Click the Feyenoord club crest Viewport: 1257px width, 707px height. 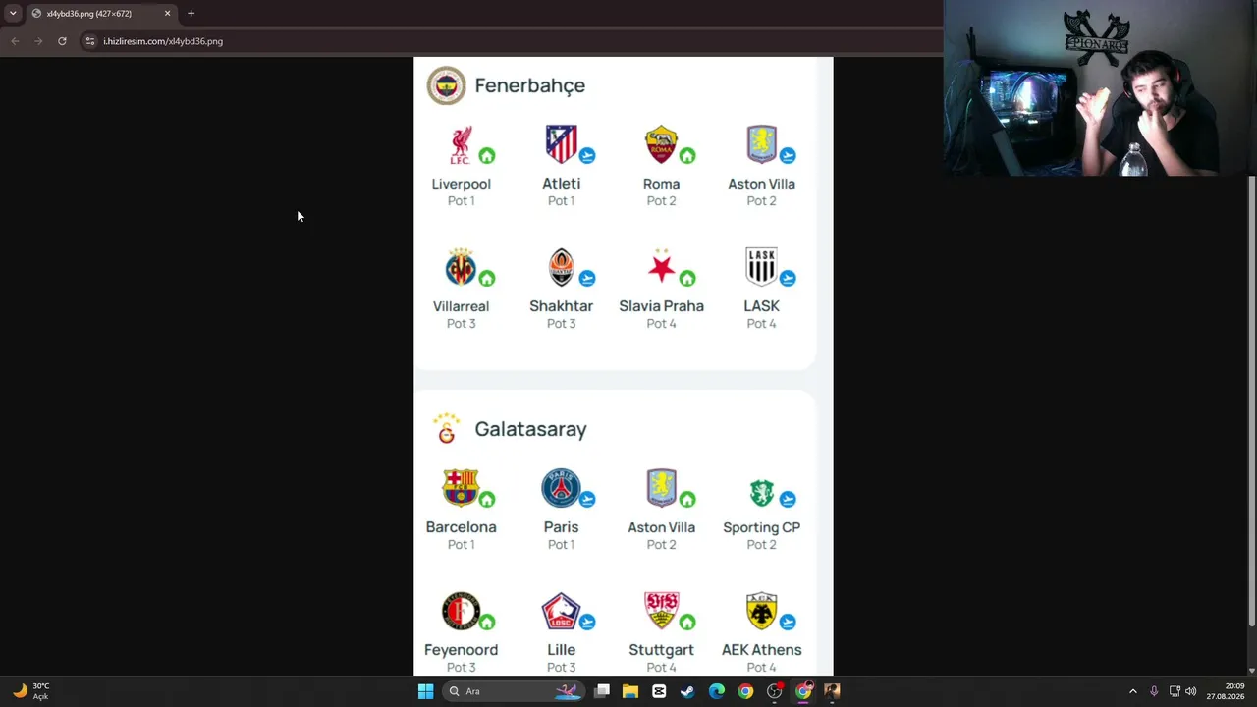point(461,611)
